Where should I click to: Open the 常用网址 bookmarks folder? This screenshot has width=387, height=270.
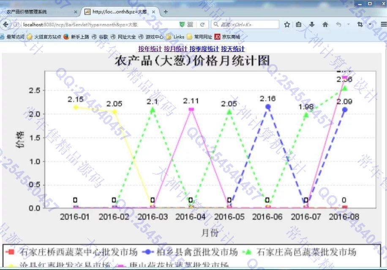click(x=200, y=37)
